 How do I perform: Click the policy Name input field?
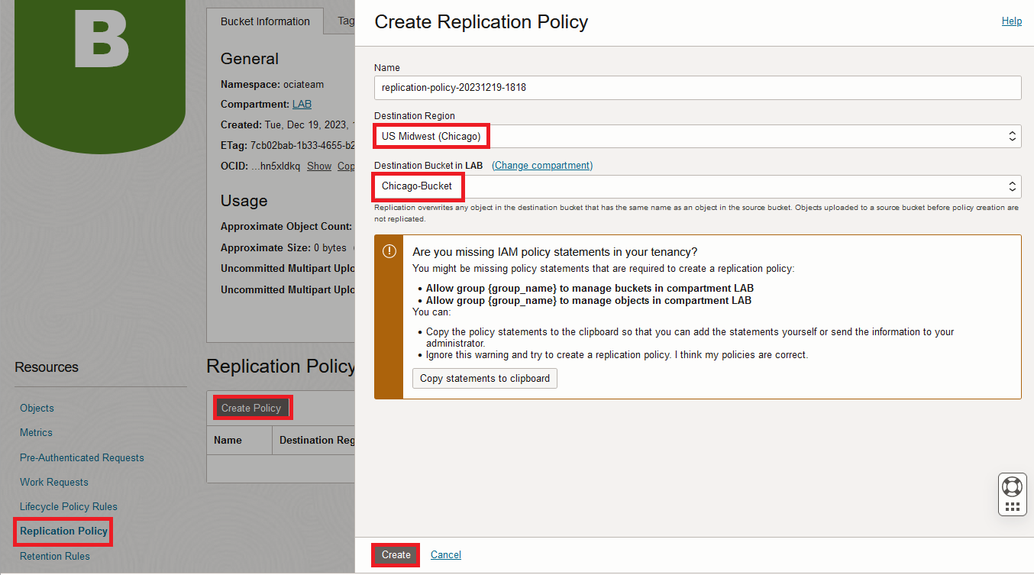click(x=697, y=87)
